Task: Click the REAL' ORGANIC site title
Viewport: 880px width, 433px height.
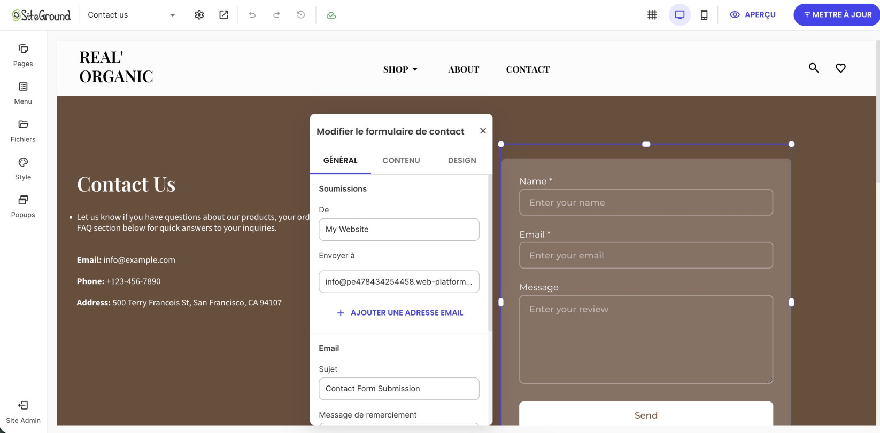Action: click(116, 67)
